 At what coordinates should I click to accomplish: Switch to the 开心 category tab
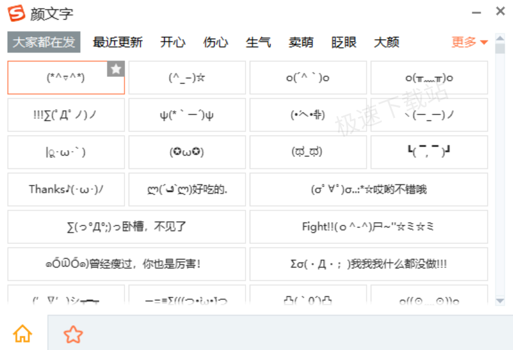(x=173, y=42)
